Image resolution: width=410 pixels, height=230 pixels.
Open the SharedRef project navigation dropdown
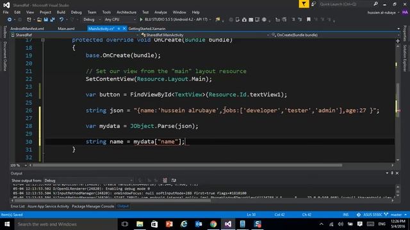[74, 35]
